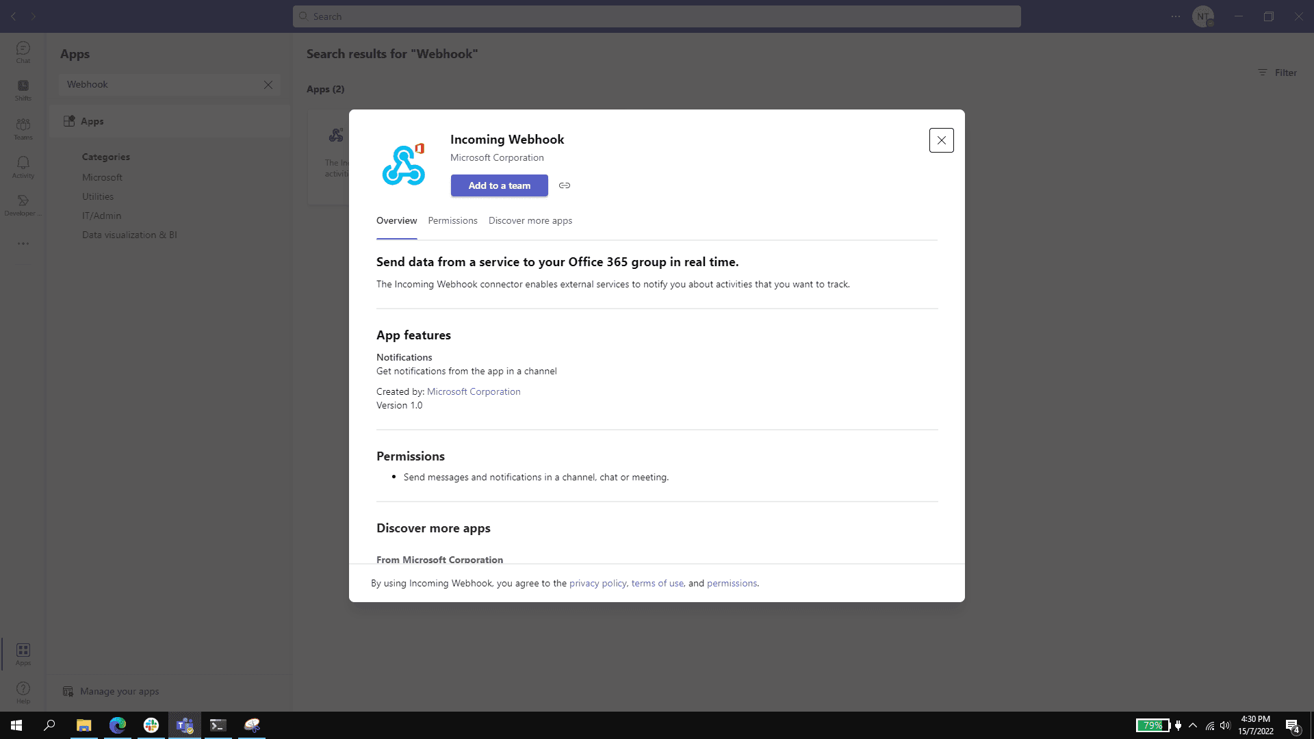Open volume control in system tray

coord(1225,725)
